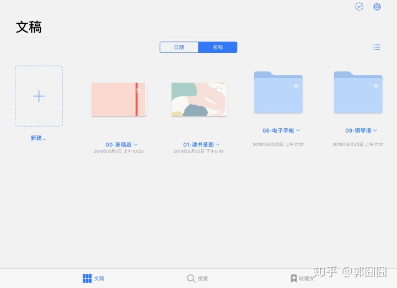Viewport: 397px width, 288px height.
Task: Click the 00-草稿纸 title
Action: 119,145
